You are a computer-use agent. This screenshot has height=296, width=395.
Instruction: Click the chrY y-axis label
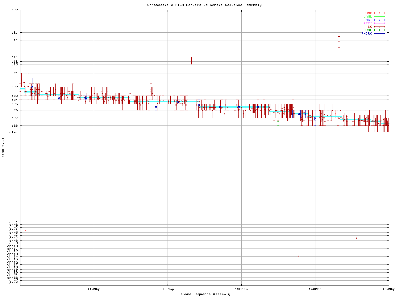coord(14,283)
